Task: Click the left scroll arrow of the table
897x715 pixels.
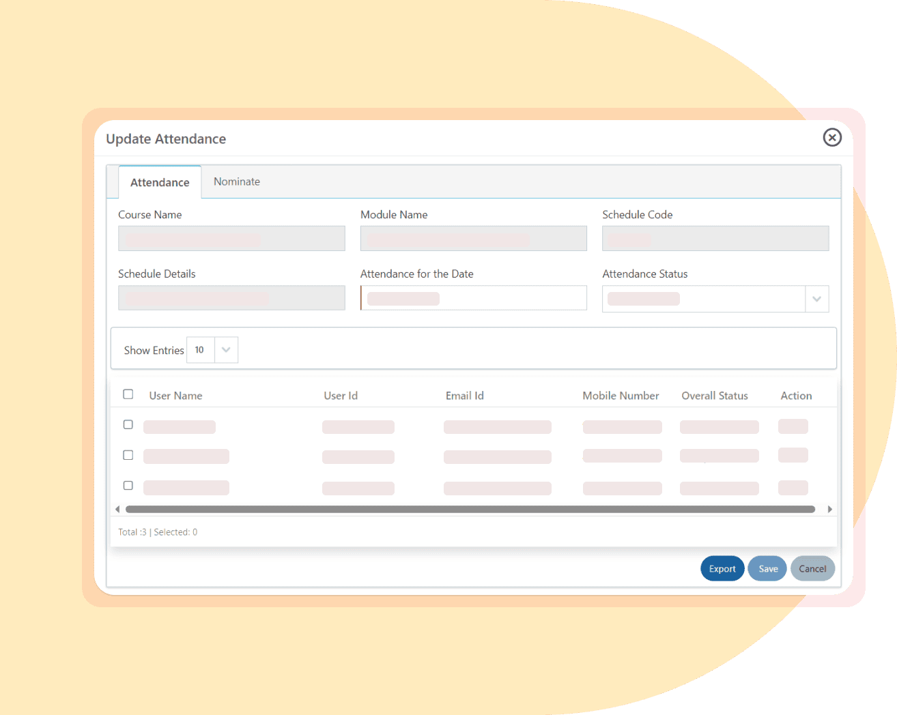Action: (x=117, y=509)
